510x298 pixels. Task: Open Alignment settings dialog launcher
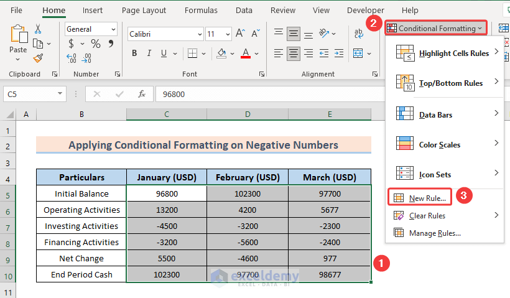tap(374, 74)
